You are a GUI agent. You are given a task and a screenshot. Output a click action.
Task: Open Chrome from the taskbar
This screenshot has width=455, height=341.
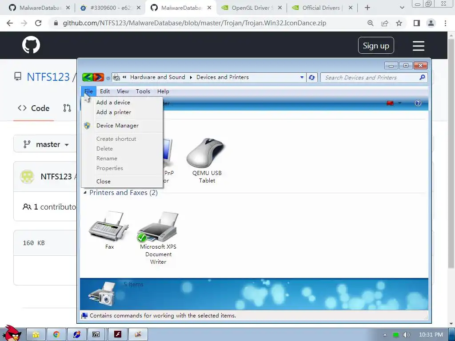[x=56, y=334]
